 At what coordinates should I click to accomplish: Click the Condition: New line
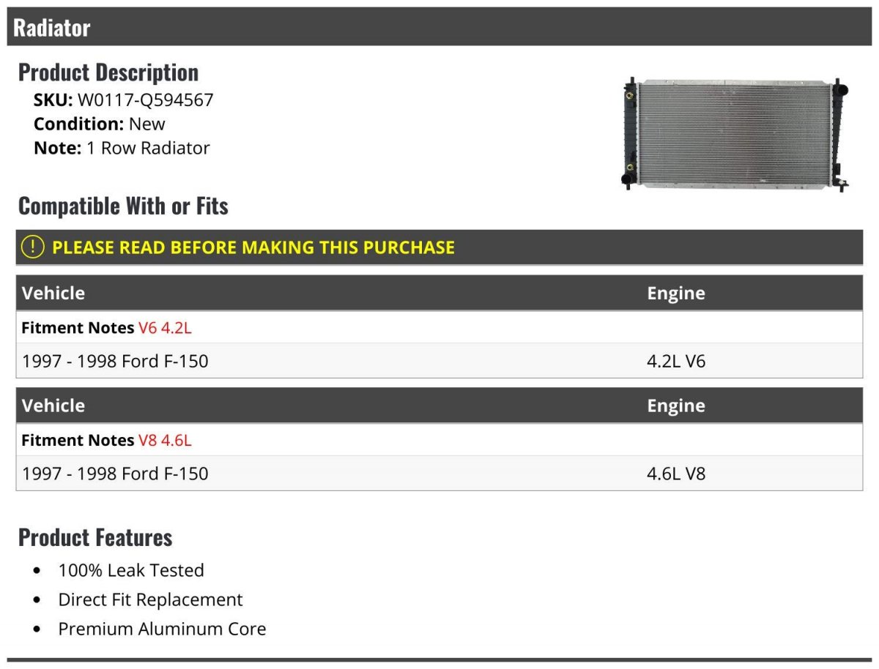pyautogui.click(x=99, y=124)
